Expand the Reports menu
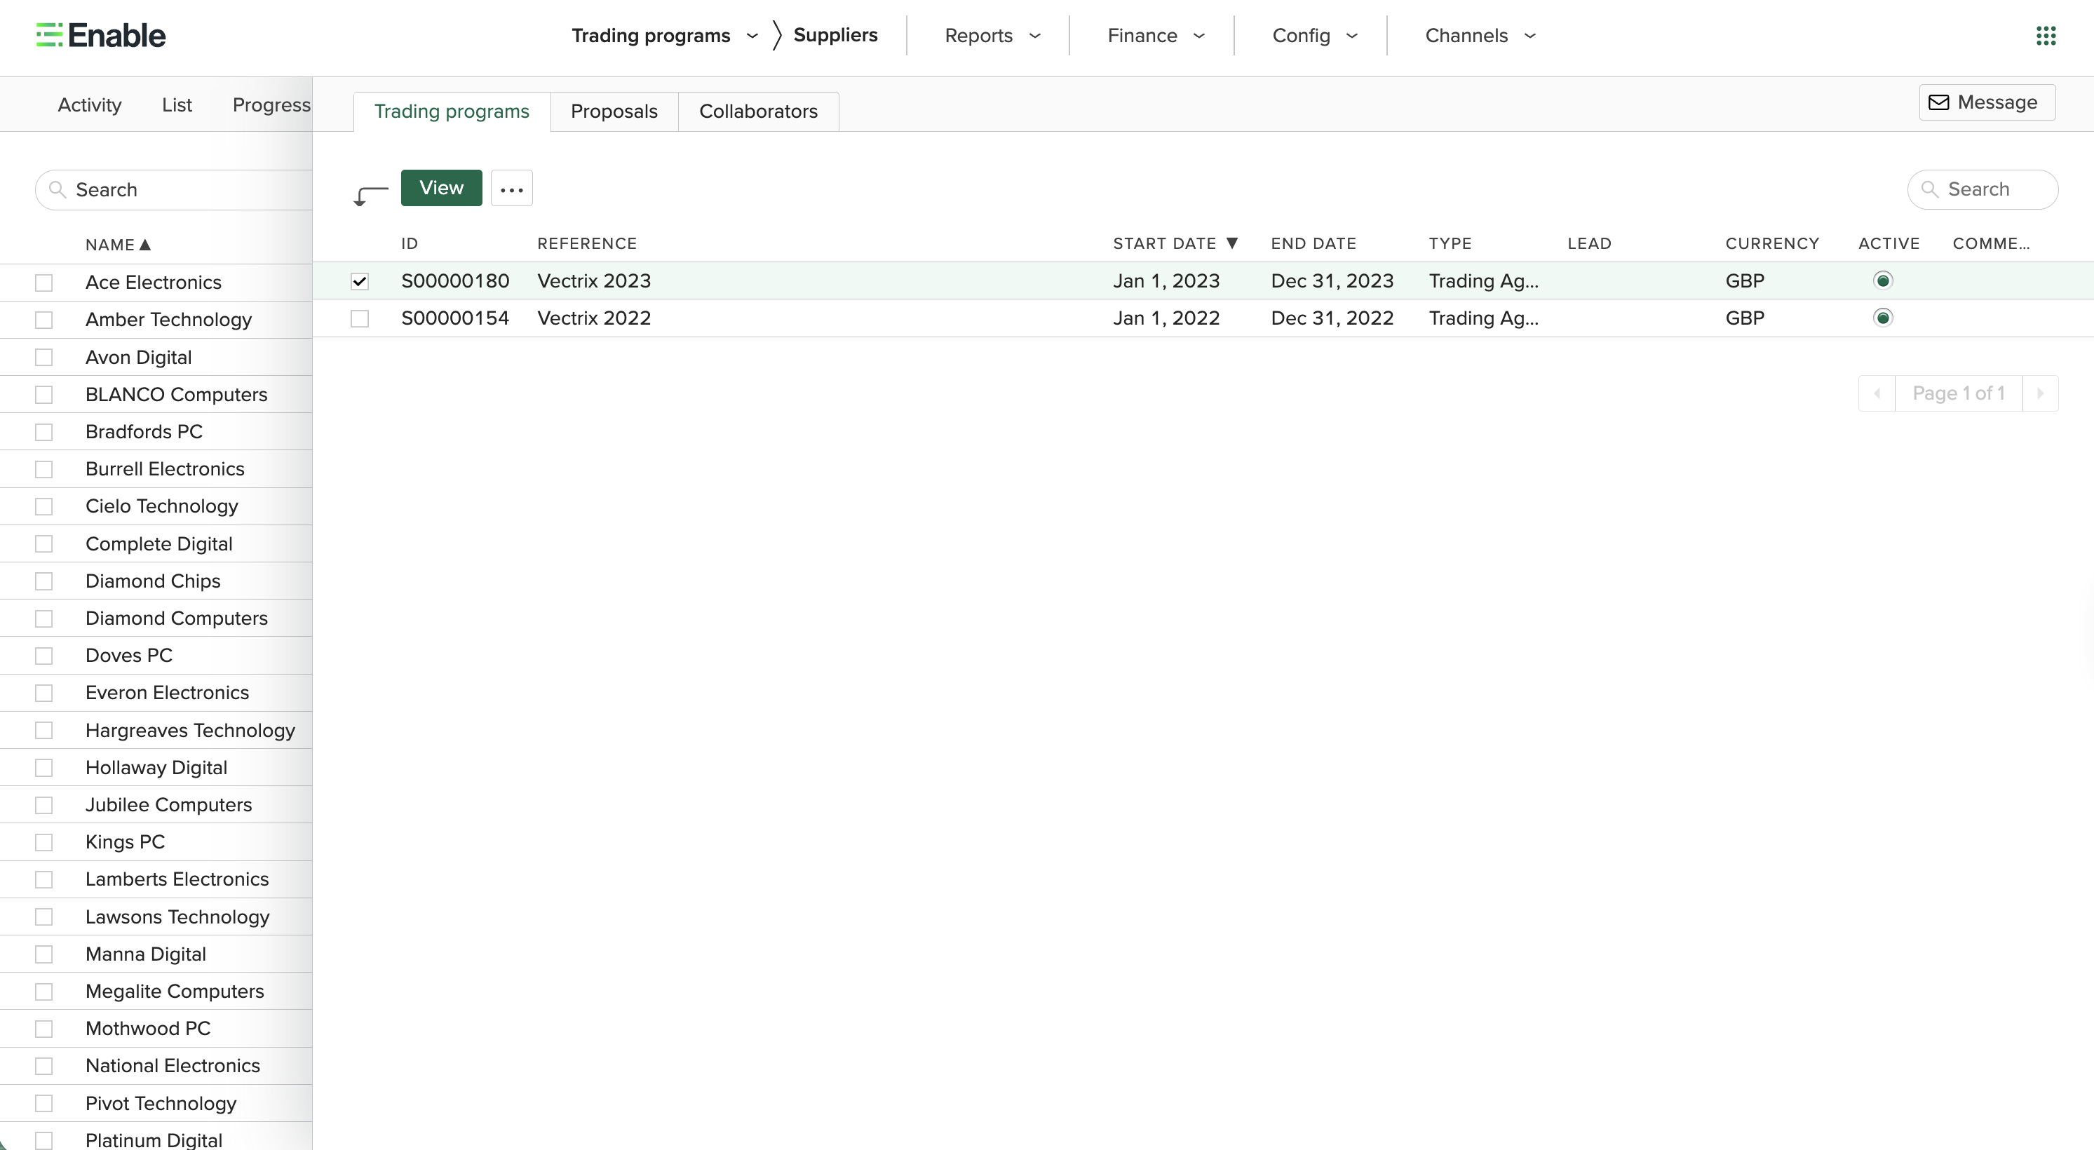2094x1150 pixels. [992, 36]
